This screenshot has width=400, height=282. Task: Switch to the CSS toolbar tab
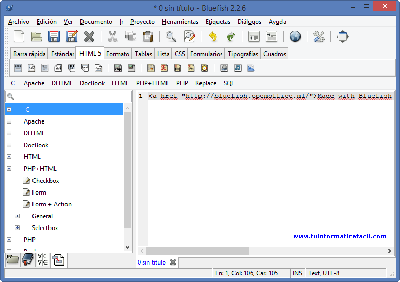pos(179,54)
